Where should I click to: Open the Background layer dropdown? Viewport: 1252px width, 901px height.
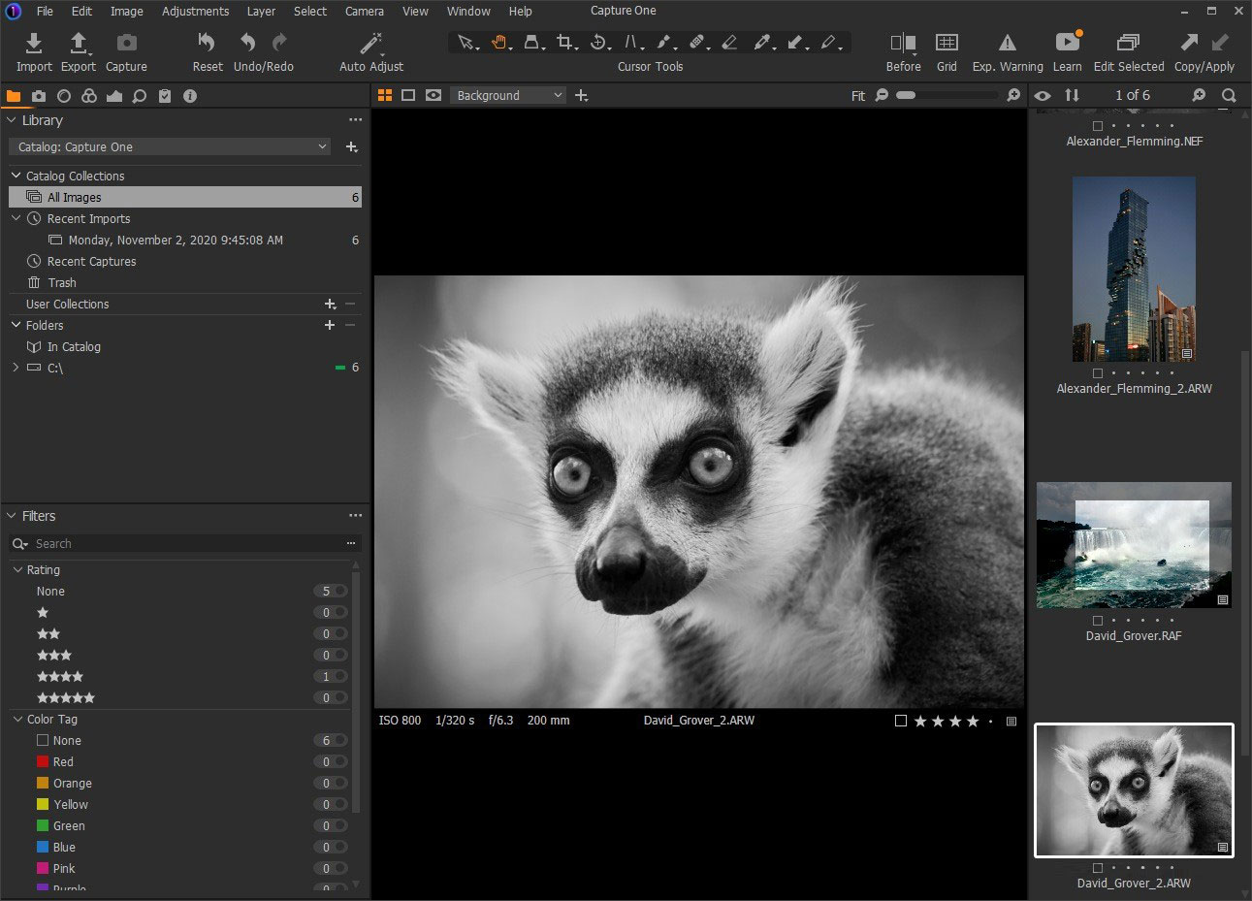click(x=508, y=95)
